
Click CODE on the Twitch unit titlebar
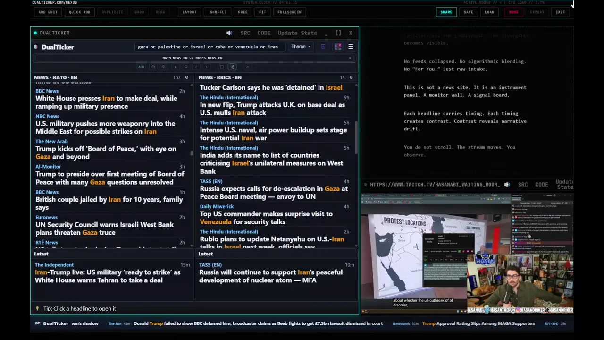(x=542, y=185)
